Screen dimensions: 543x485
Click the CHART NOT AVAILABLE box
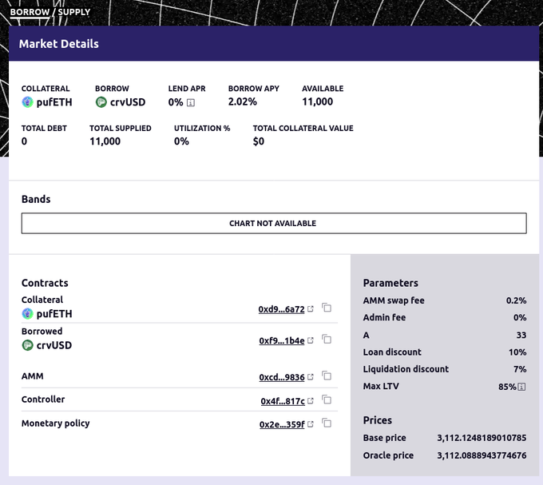[274, 223]
